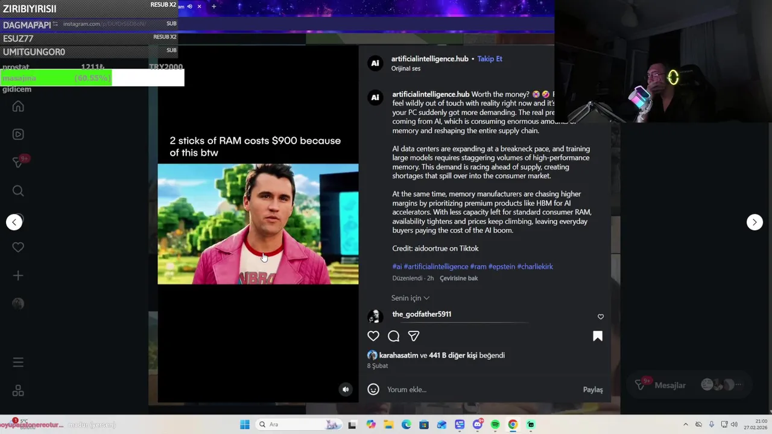Screen dimensions: 772x434
Task: Go to the previous post arrow
Action: click(x=14, y=222)
